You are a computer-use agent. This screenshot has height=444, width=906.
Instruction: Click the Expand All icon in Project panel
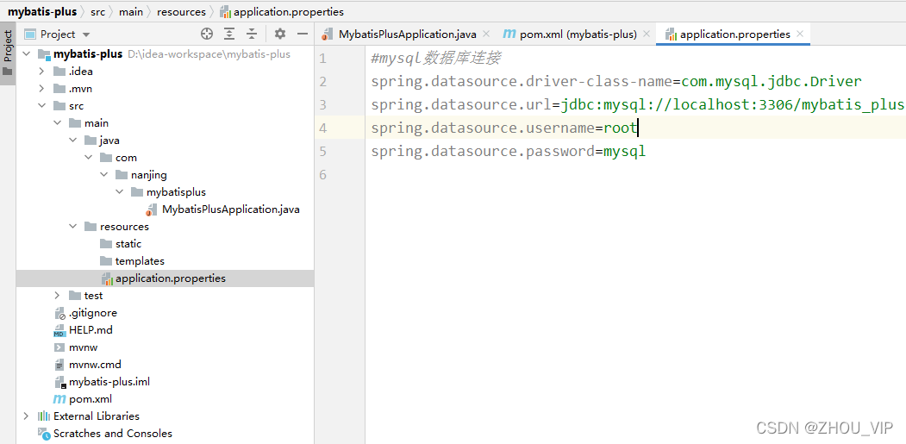point(229,34)
